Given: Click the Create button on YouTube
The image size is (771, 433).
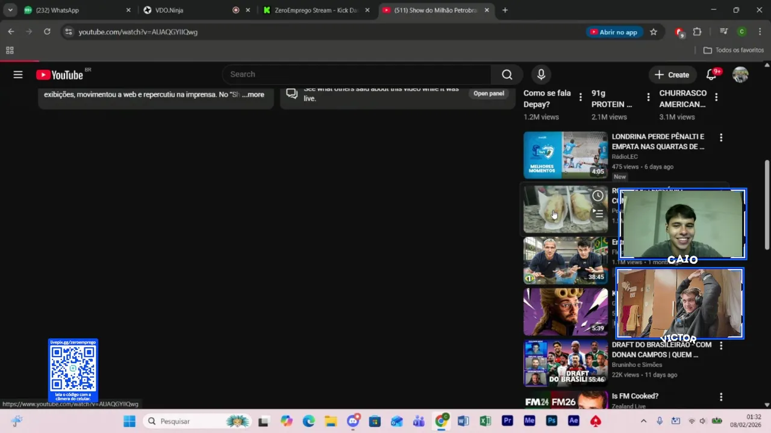Looking at the screenshot, I should [672, 75].
